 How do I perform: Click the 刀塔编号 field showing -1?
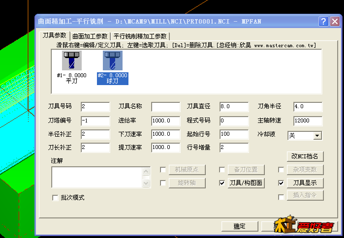click(x=95, y=121)
